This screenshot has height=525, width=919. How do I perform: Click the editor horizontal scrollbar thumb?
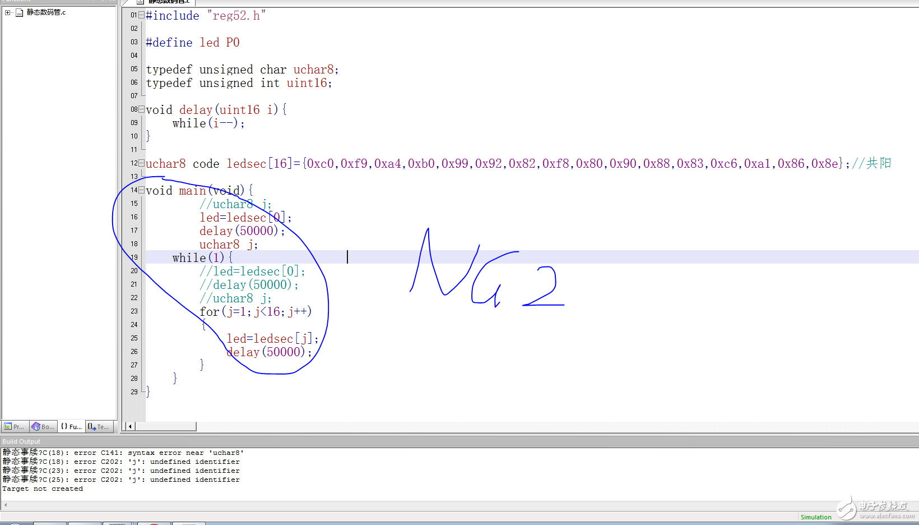(165, 426)
